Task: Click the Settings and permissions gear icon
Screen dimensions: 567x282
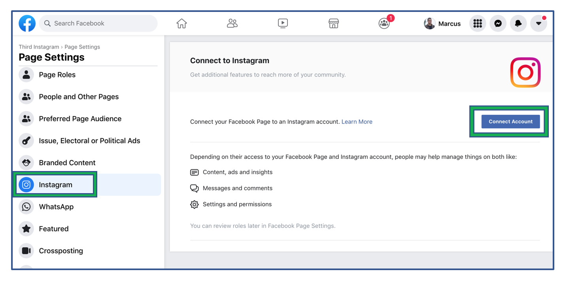Action: pyautogui.click(x=194, y=205)
